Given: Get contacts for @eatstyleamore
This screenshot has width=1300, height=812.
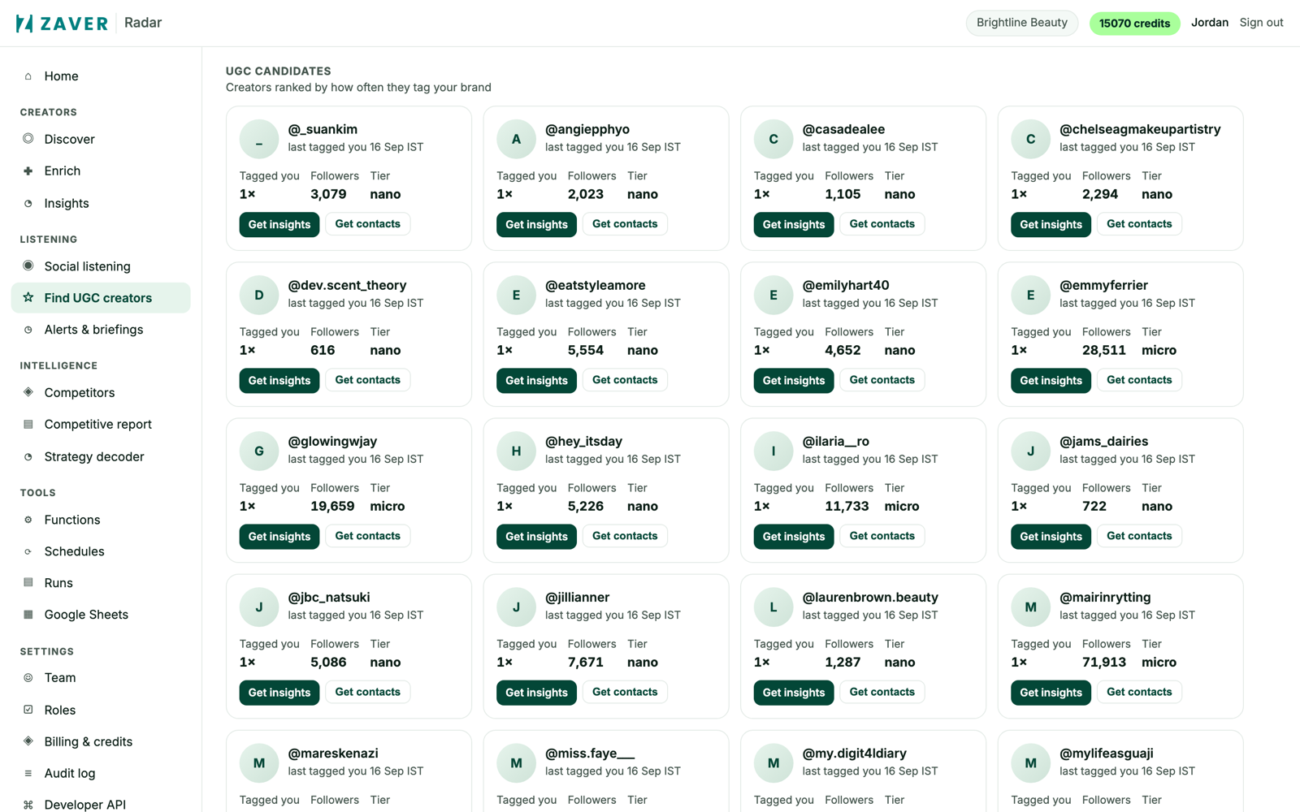Looking at the screenshot, I should 625,380.
